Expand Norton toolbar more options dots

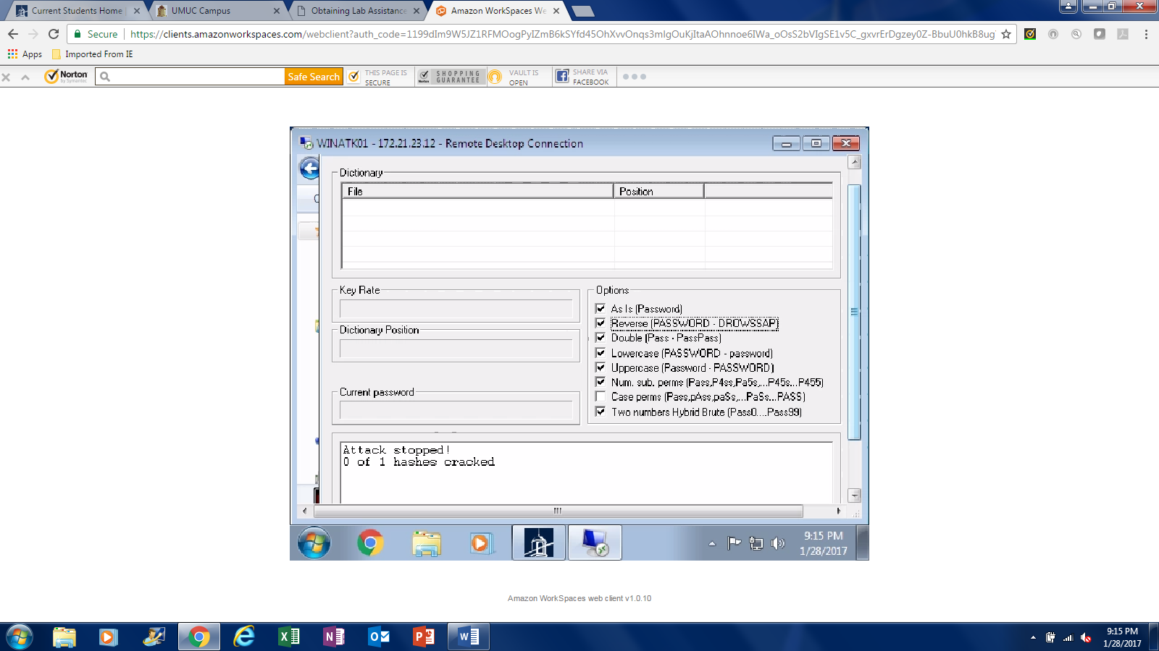(x=634, y=77)
